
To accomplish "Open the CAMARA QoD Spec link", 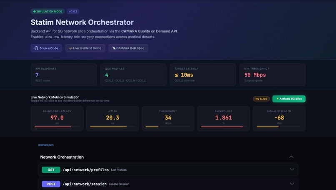I will [x=128, y=48].
